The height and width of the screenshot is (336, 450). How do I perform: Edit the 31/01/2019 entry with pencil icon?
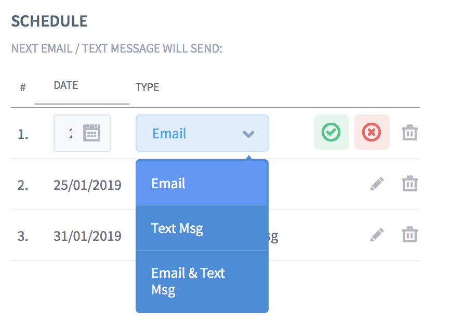coord(377,235)
